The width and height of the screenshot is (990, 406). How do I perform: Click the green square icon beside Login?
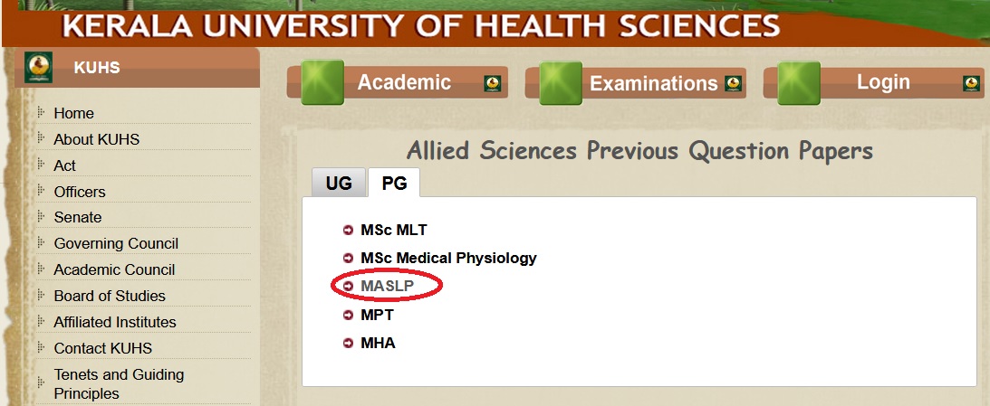[x=799, y=82]
